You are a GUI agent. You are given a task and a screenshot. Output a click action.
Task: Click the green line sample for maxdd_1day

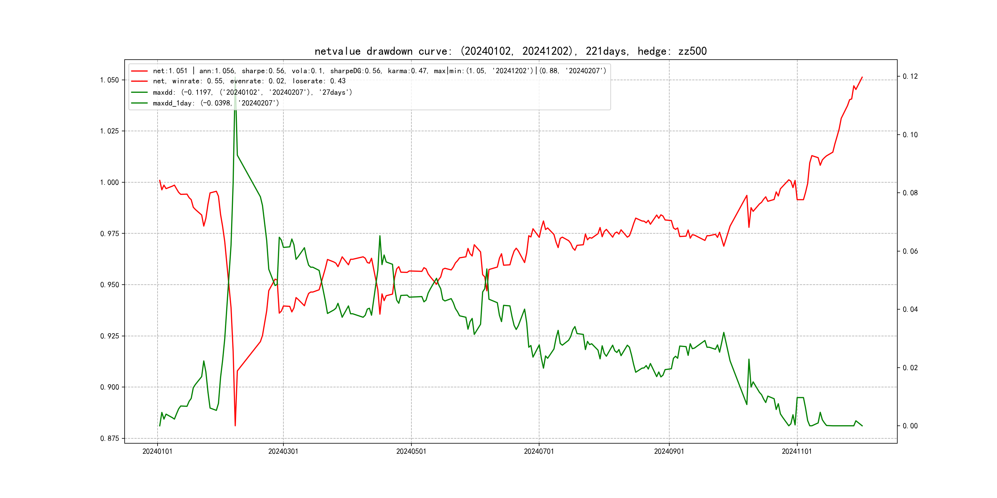(139, 103)
